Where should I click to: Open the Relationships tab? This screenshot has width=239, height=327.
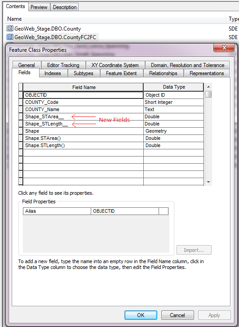[163, 73]
